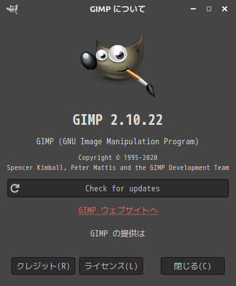Show license via ライセンス(L) button
This screenshot has height=286, width=236.
(x=111, y=266)
